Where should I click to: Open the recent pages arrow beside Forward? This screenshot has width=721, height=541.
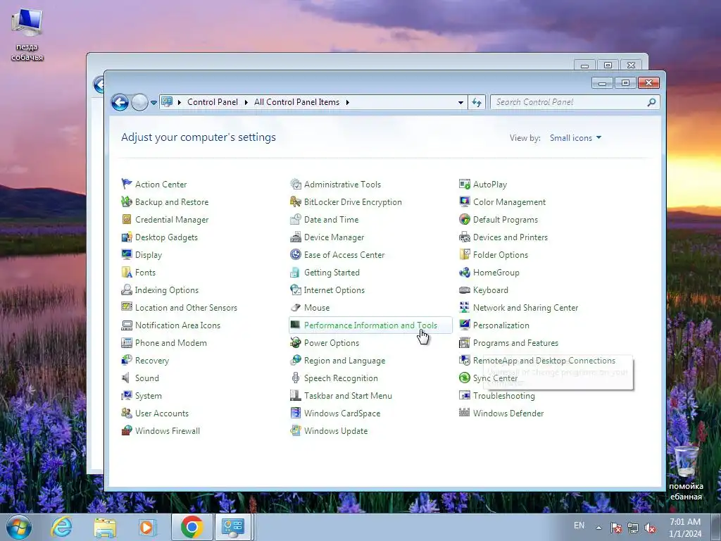[153, 102]
